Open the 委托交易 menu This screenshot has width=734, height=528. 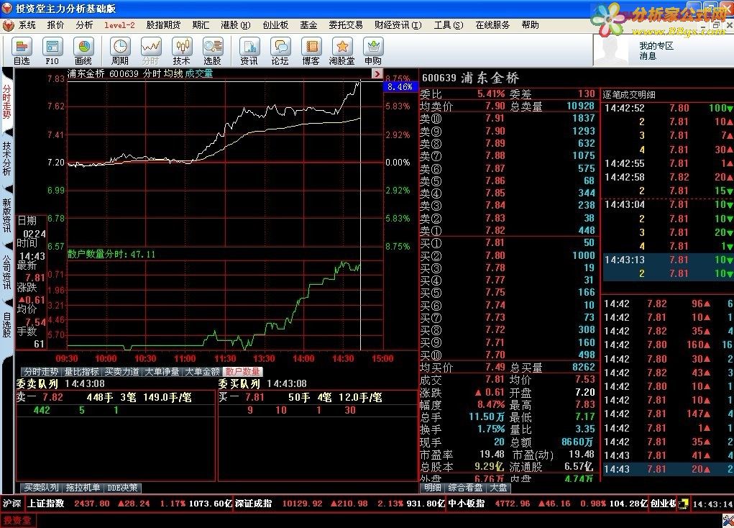coord(346,25)
